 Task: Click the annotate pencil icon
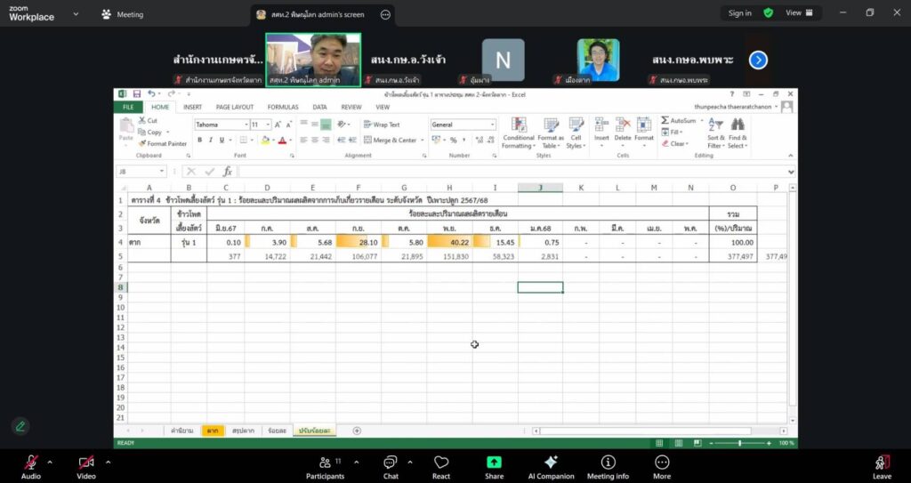20,426
